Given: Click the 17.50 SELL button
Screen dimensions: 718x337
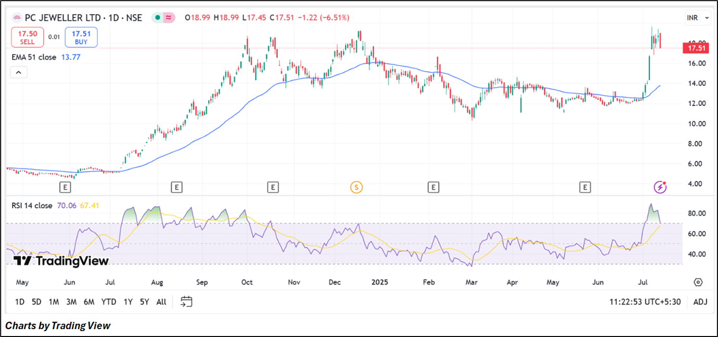Looking at the screenshot, I should point(28,37).
